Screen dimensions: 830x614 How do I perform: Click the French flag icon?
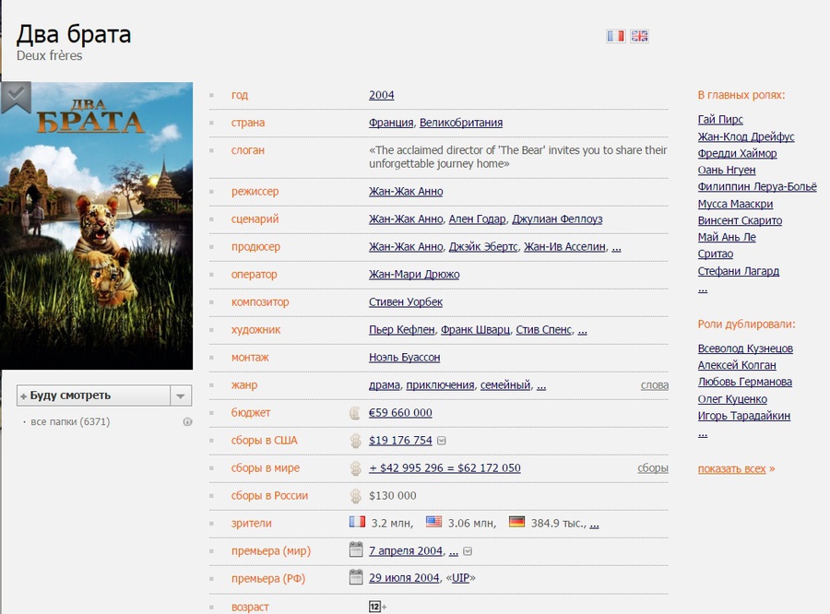point(616,36)
